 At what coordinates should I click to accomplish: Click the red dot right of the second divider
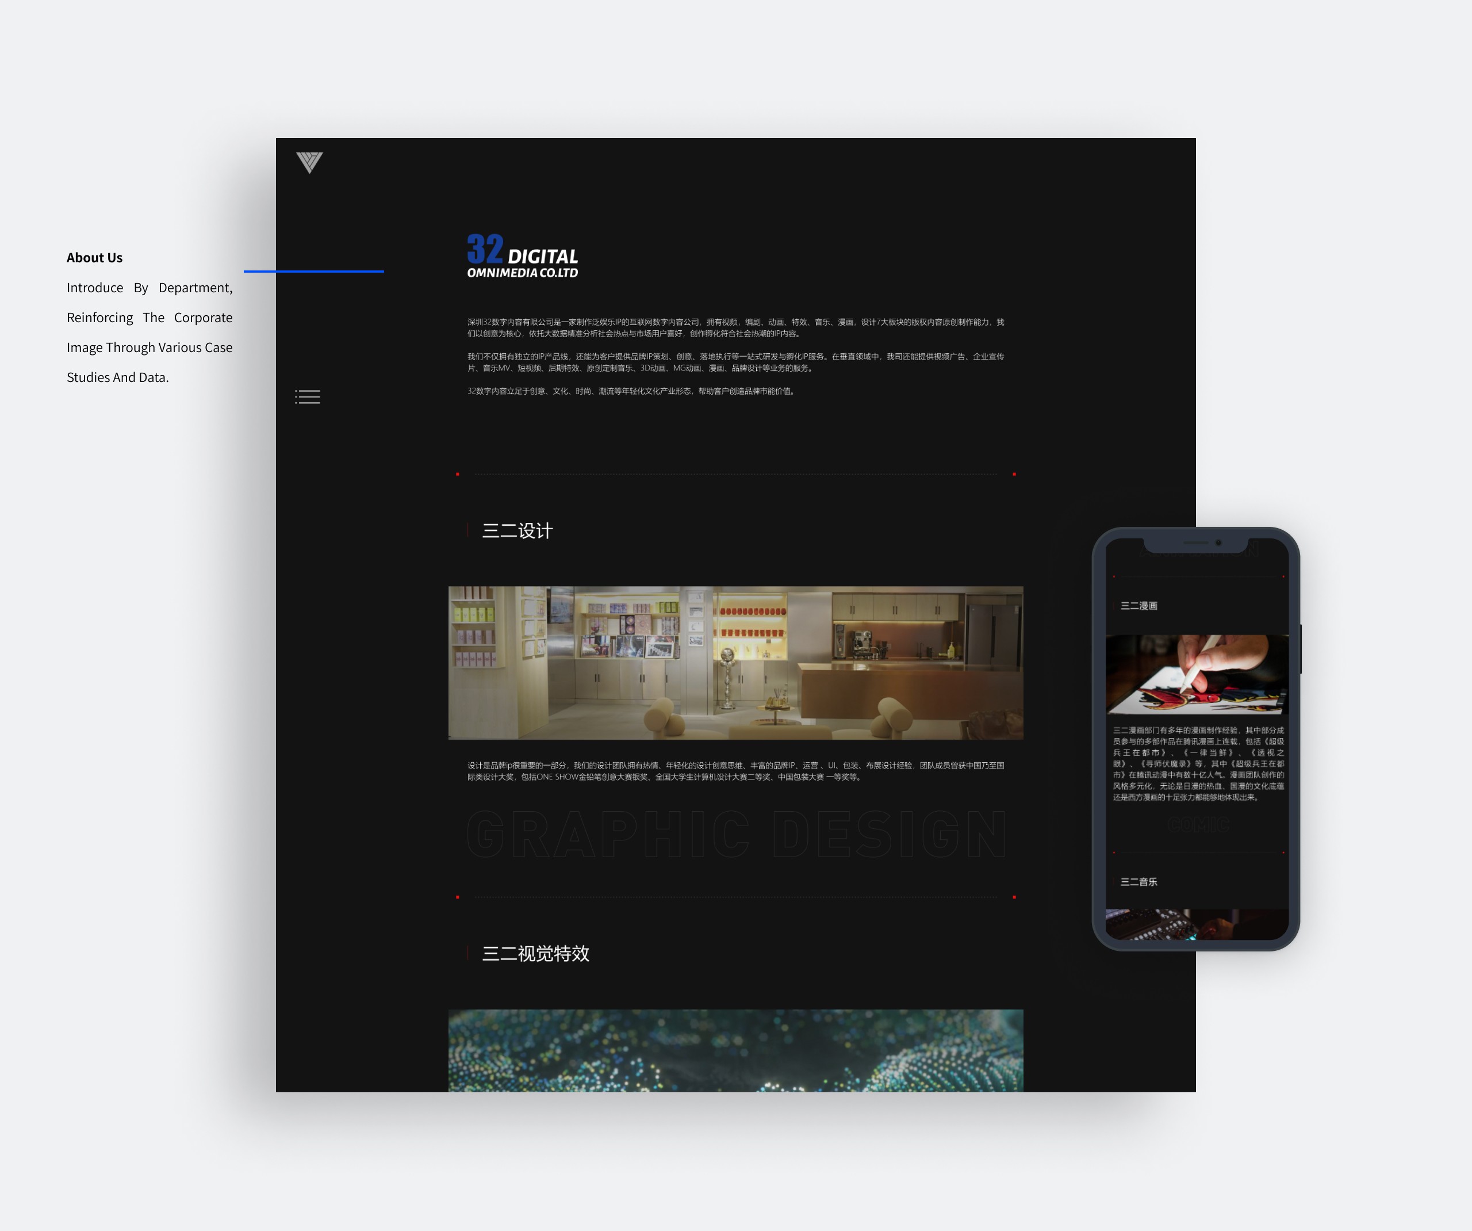tap(1014, 897)
